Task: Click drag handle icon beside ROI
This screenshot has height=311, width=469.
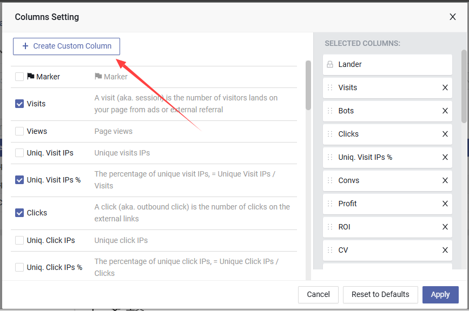Action: (x=330, y=227)
